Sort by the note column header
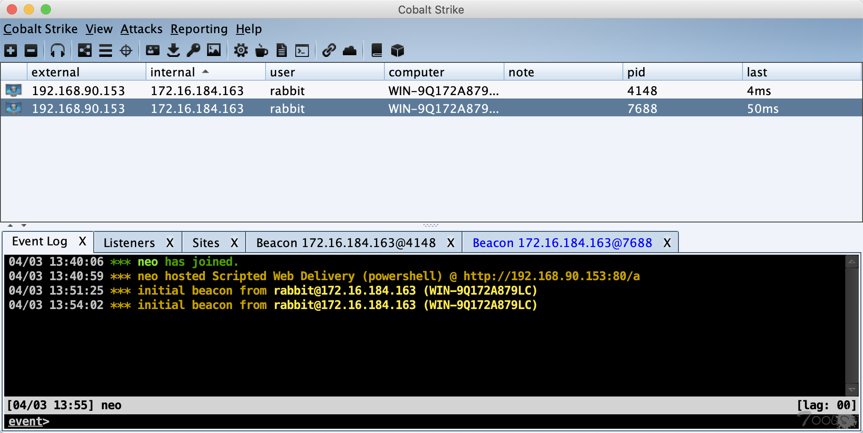 click(x=563, y=72)
